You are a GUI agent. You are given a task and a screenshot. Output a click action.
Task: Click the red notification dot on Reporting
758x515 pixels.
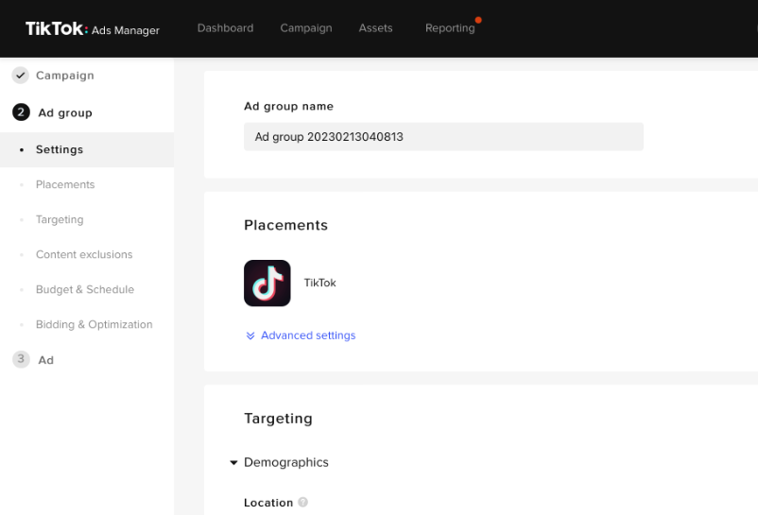[x=478, y=20]
